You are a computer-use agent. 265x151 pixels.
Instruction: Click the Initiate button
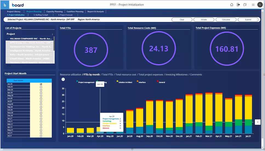click(204, 20)
